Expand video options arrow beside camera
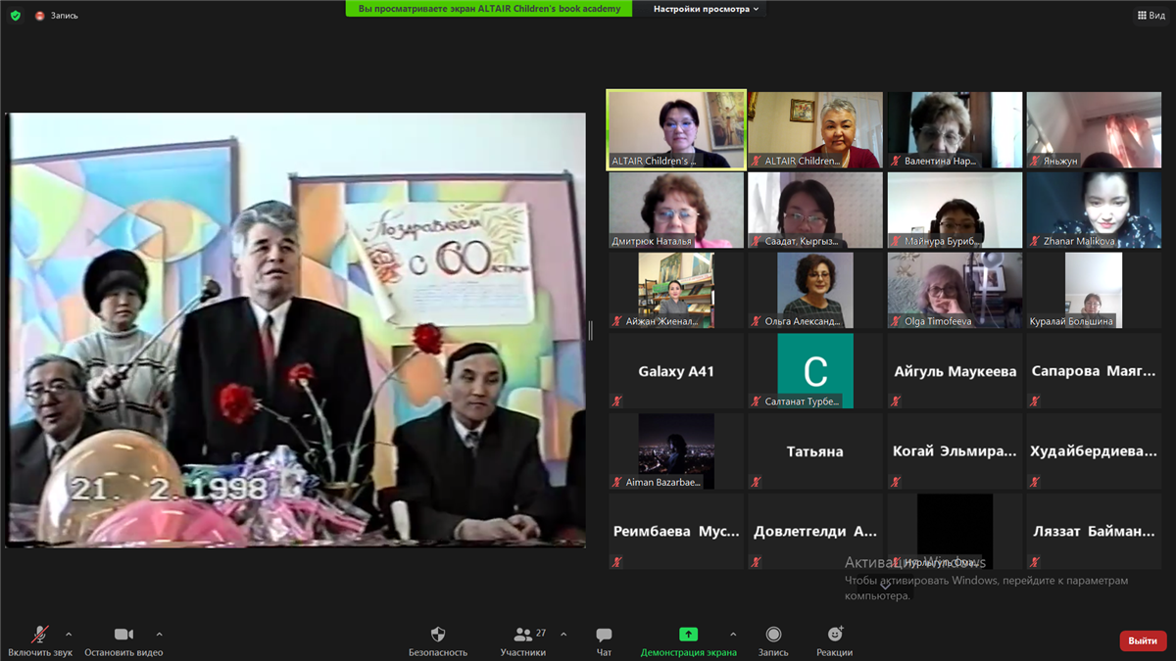 pyautogui.click(x=159, y=635)
